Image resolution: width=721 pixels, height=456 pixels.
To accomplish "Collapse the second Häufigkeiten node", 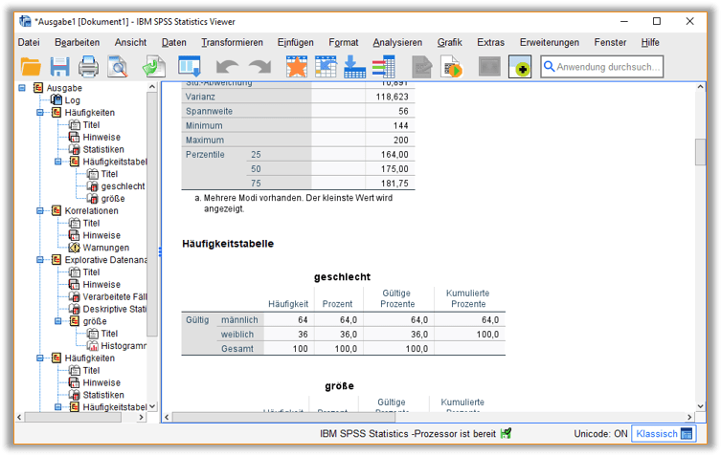I will pyautogui.click(x=40, y=358).
